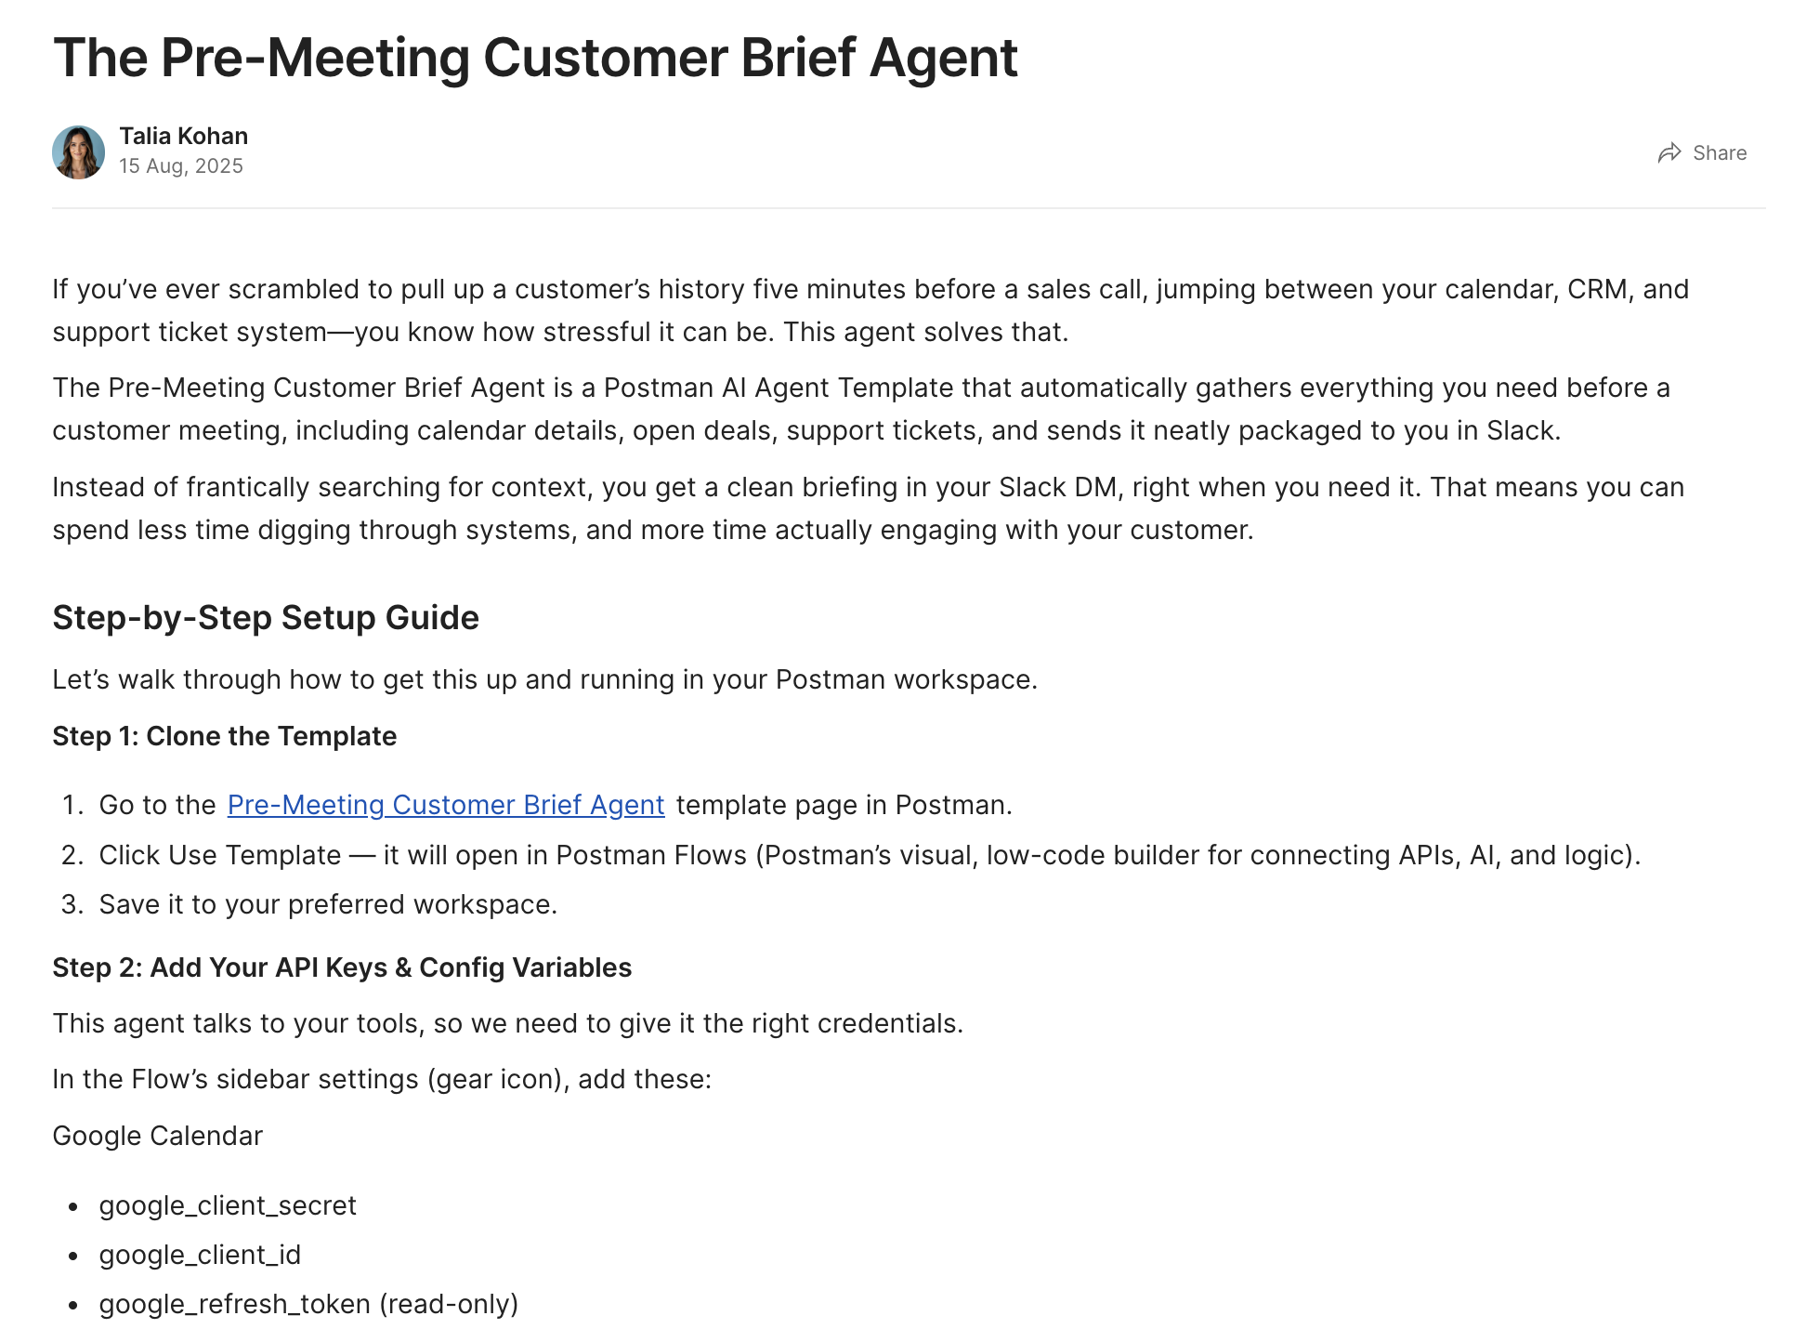Click the line In the Flow's sidebar settings

click(x=382, y=1079)
